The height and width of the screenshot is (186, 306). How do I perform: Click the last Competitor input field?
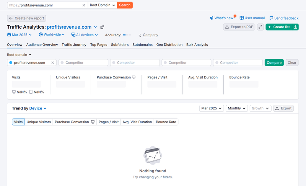click(x=238, y=63)
